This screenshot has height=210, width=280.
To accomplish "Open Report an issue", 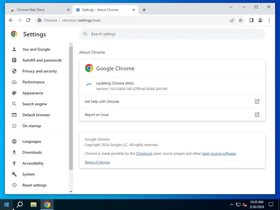I will (x=172, y=115).
